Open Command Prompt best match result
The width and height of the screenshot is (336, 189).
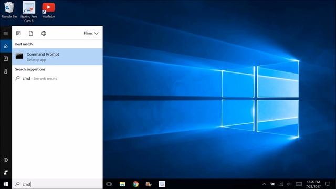[x=57, y=57]
